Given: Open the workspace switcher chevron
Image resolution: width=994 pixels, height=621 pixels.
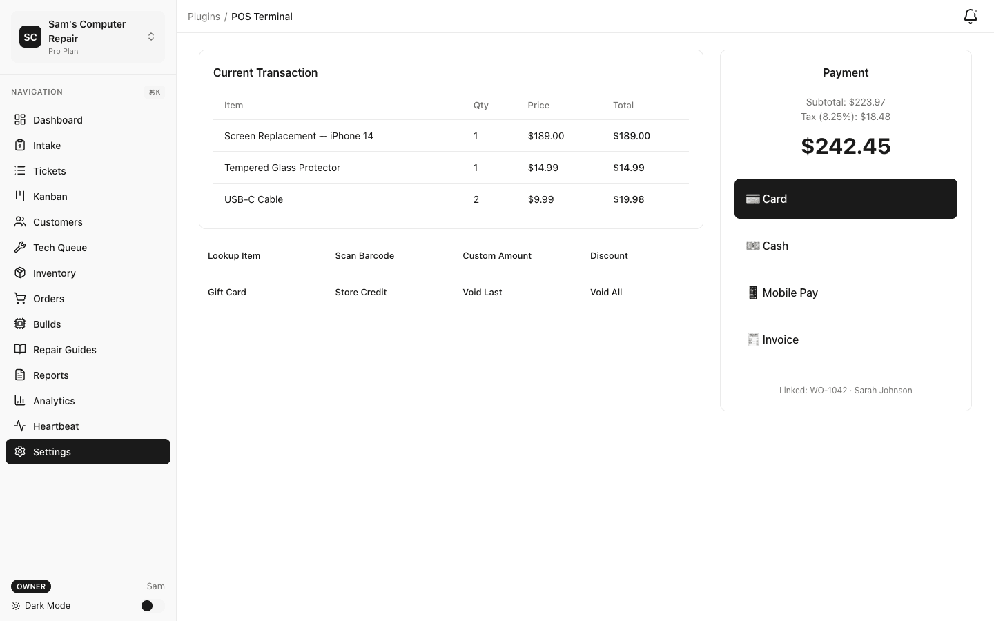Looking at the screenshot, I should tap(151, 37).
